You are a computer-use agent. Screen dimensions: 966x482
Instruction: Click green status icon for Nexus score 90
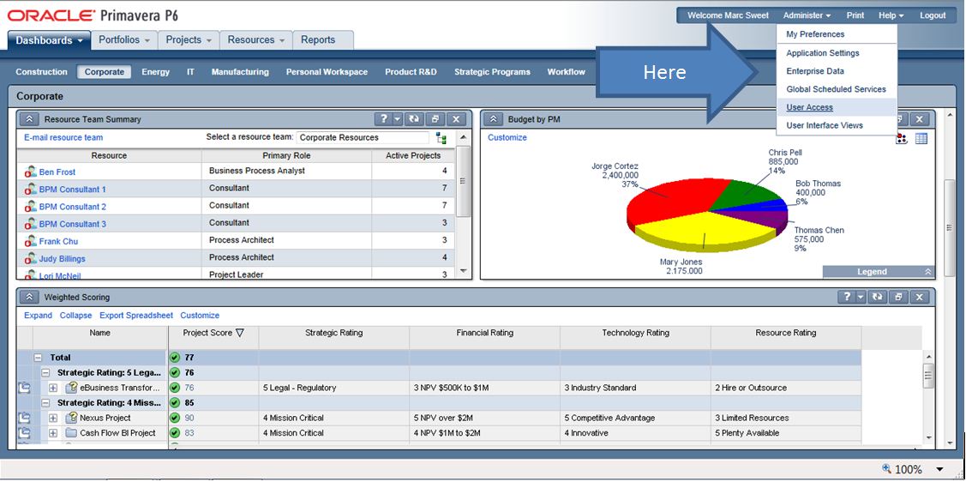175,418
